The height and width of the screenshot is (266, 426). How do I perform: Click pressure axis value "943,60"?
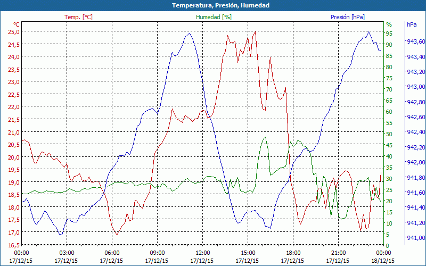[x=415, y=41]
